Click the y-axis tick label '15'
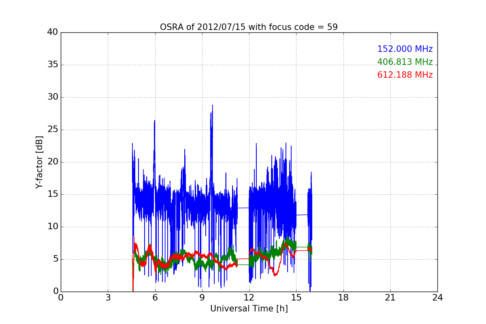486x324 pixels. (x=53, y=194)
